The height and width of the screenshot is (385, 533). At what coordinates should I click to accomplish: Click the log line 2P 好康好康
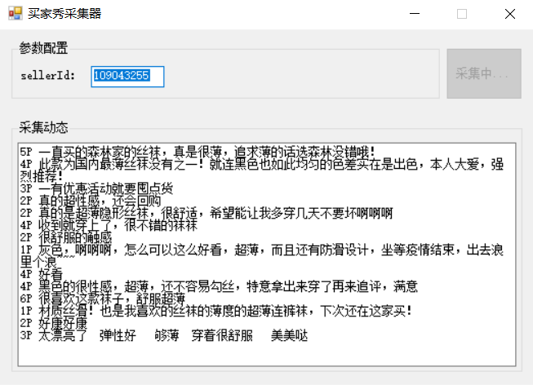pyautogui.click(x=54, y=323)
